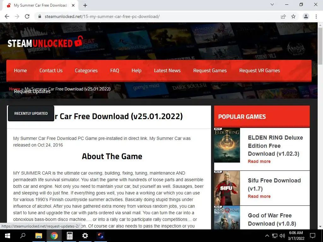Open Calculator from the taskbar
Image resolution: width=323 pixels, height=242 pixels.
pos(69,236)
